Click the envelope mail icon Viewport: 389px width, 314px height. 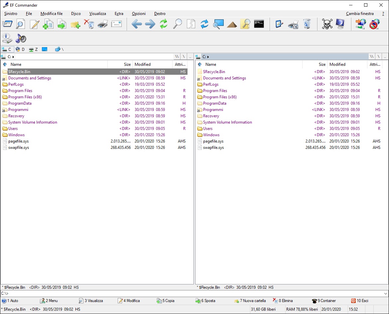tap(116, 24)
